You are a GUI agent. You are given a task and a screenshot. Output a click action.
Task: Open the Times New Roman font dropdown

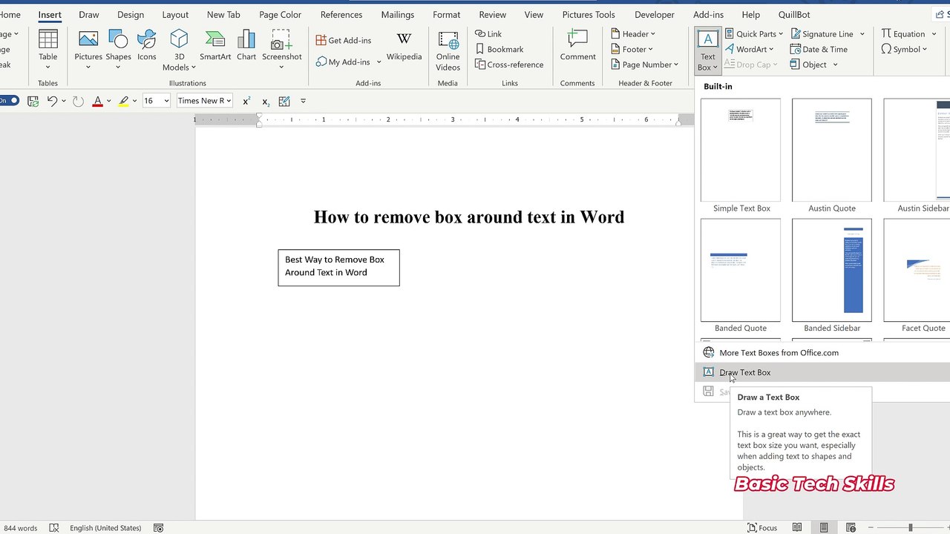tap(205, 101)
